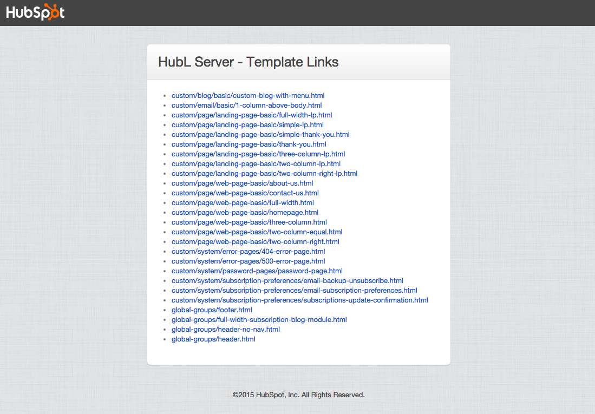
Task: Open web-page-basic/homepage.html link
Action: (245, 213)
